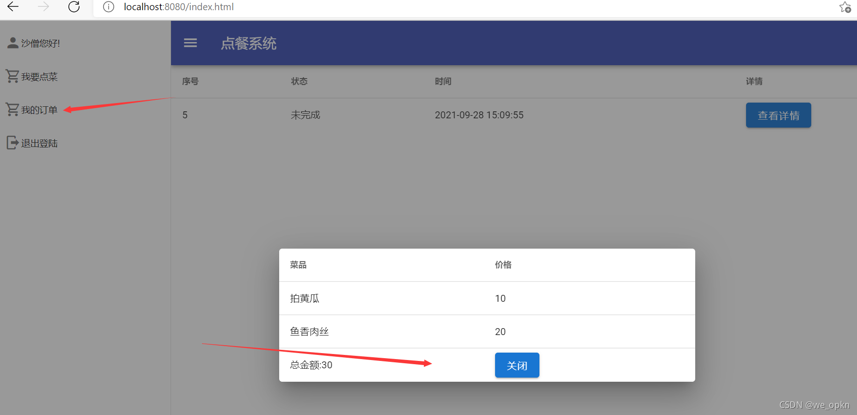Click the 查看详情 button for order 5
This screenshot has height=415, width=857.
tap(778, 115)
